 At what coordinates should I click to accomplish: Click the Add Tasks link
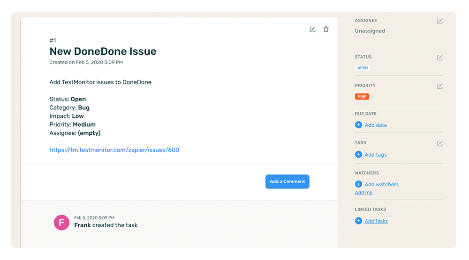(x=376, y=221)
